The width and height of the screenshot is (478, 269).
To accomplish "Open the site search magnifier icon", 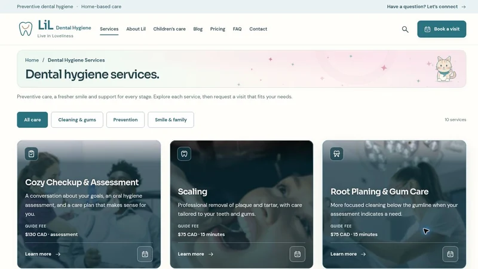I will tap(405, 29).
